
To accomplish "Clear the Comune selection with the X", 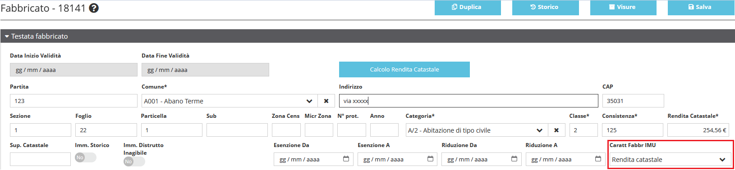I will (326, 101).
